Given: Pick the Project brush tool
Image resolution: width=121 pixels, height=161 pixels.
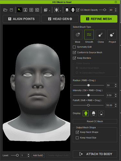Looking at the screenshot, I should tap(112, 35).
